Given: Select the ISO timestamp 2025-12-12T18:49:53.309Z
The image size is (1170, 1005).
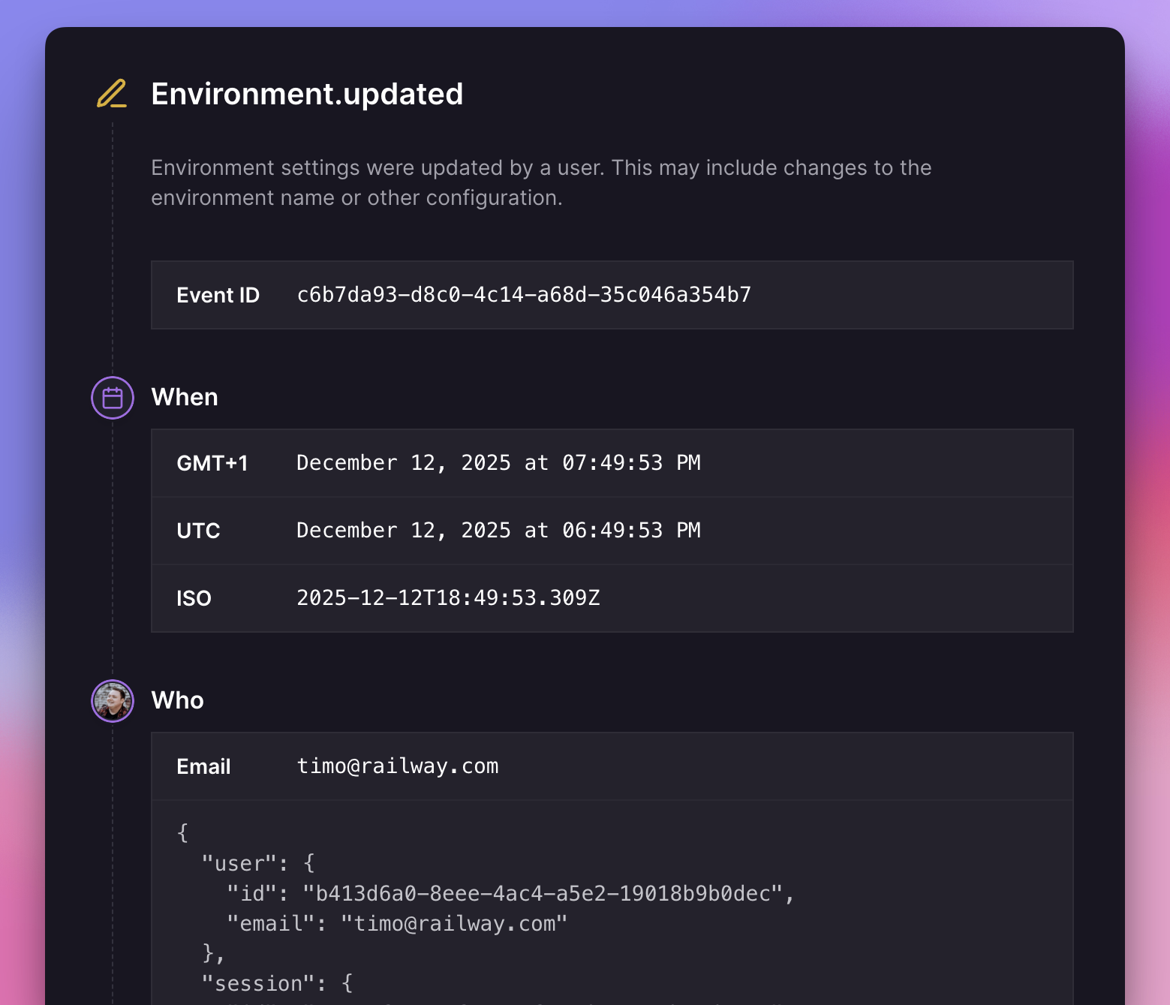Looking at the screenshot, I should (x=448, y=598).
